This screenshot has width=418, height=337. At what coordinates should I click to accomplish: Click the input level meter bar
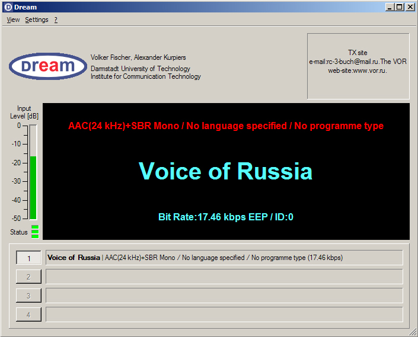click(x=33, y=172)
